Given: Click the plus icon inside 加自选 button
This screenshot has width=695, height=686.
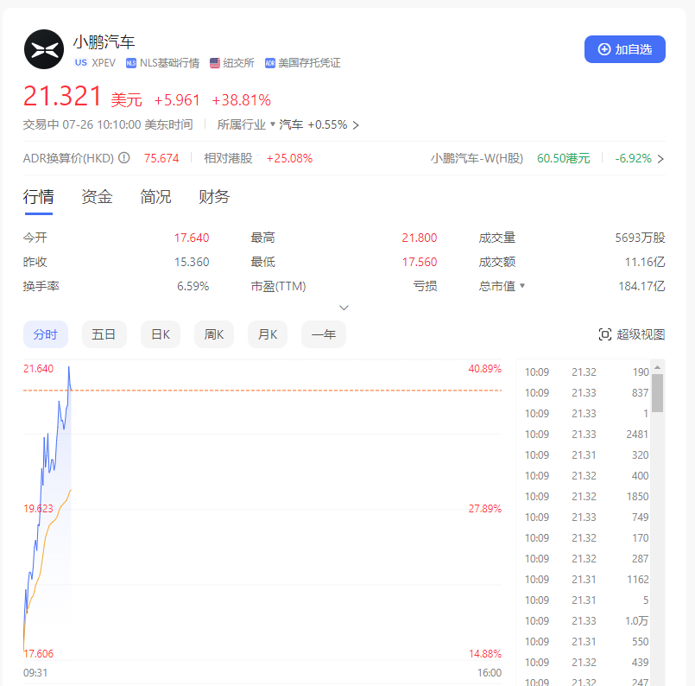Looking at the screenshot, I should point(604,49).
